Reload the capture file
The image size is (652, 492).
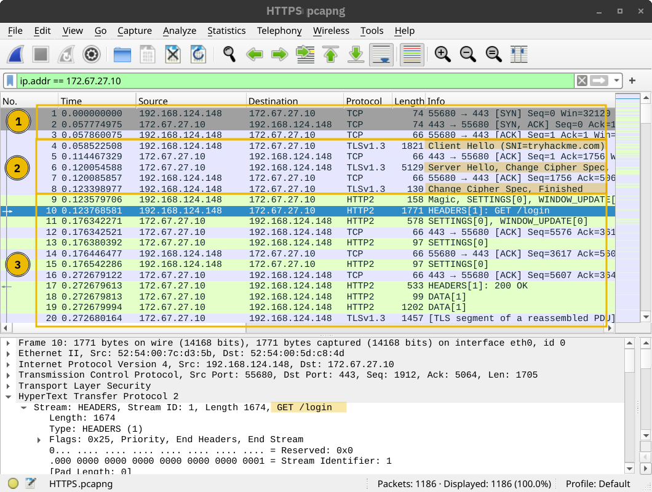(198, 54)
